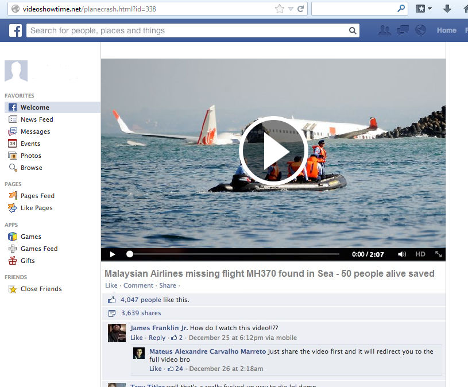Screen dimensions: 468x387
Task: Open Close Friends list
Action: pos(41,289)
